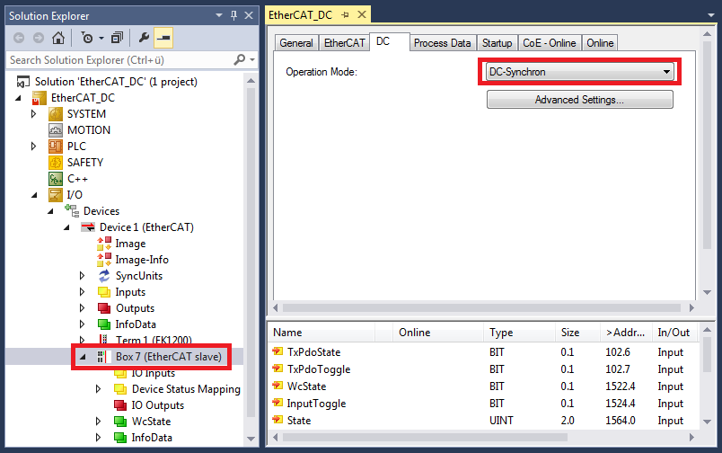Switch to the General tab
This screenshot has height=453, width=722.
click(x=296, y=43)
